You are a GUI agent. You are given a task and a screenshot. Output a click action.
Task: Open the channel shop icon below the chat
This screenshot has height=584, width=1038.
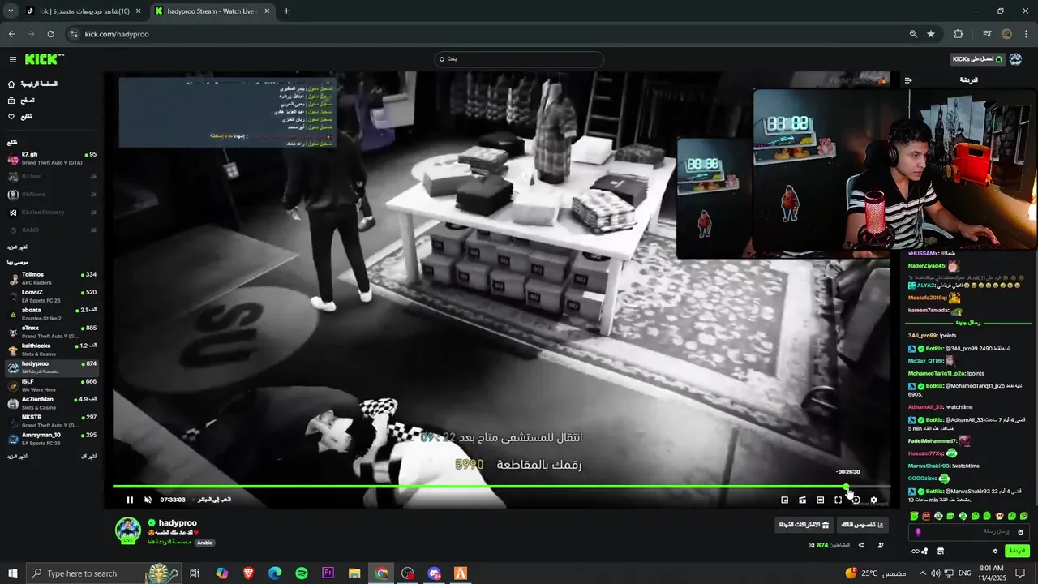pyautogui.click(x=941, y=551)
